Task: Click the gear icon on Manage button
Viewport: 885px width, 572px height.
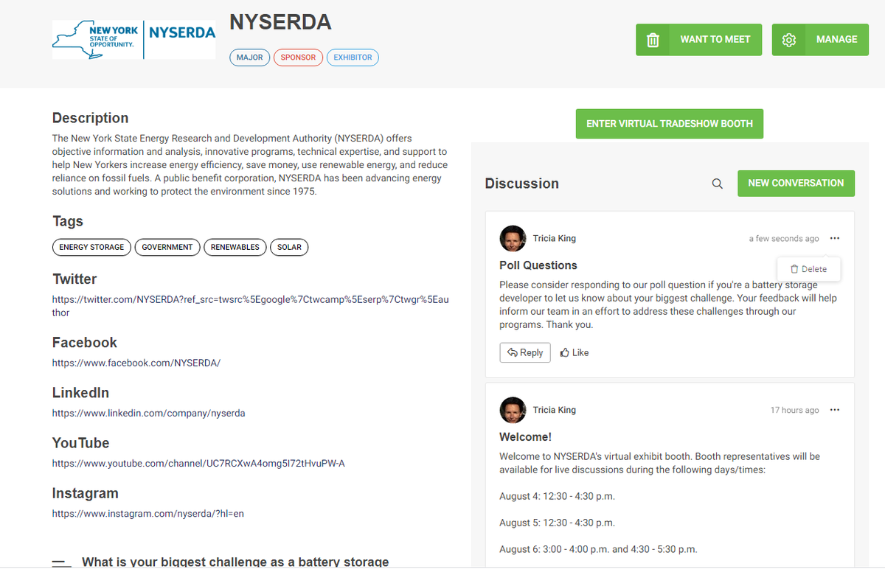Action: click(x=788, y=40)
